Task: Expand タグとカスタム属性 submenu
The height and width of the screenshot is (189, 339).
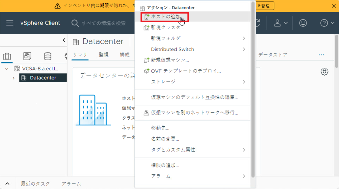Action: tap(193, 150)
